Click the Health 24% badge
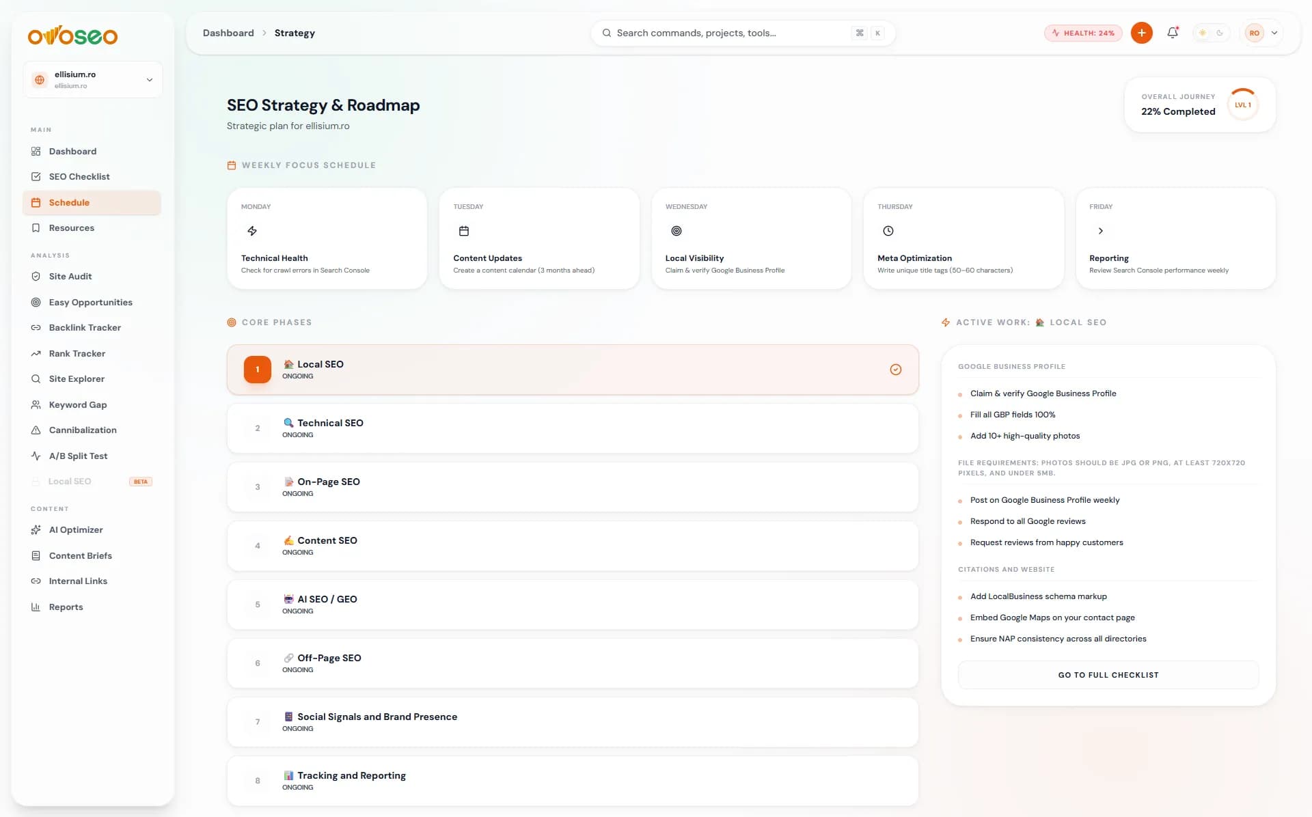Screen dimensions: 1312x817 pyautogui.click(x=1083, y=33)
